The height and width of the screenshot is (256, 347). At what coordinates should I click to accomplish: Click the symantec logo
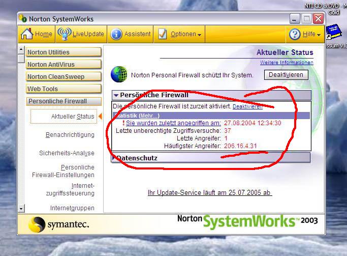click(59, 224)
